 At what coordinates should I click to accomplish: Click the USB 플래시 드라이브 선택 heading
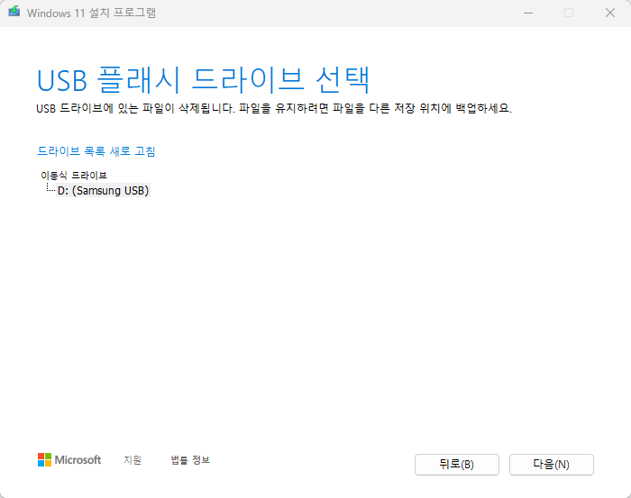coord(203,79)
